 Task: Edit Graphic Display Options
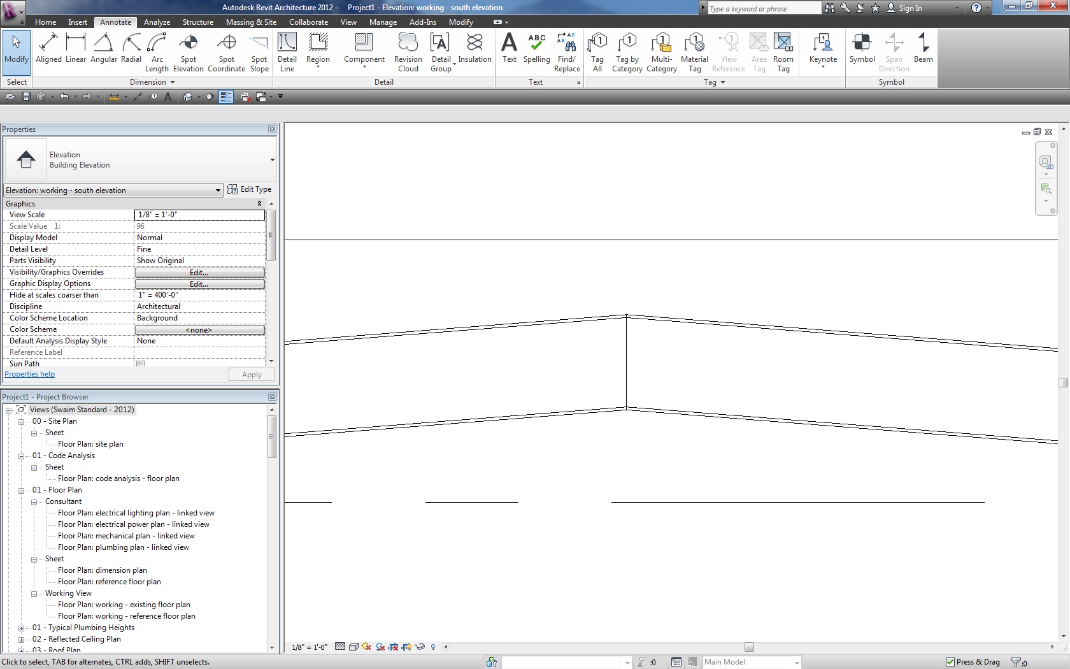(199, 284)
